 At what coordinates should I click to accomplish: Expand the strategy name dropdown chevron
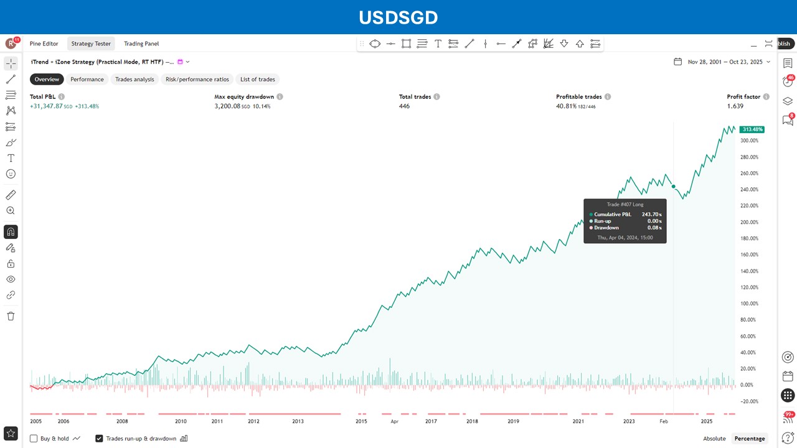[x=187, y=62]
